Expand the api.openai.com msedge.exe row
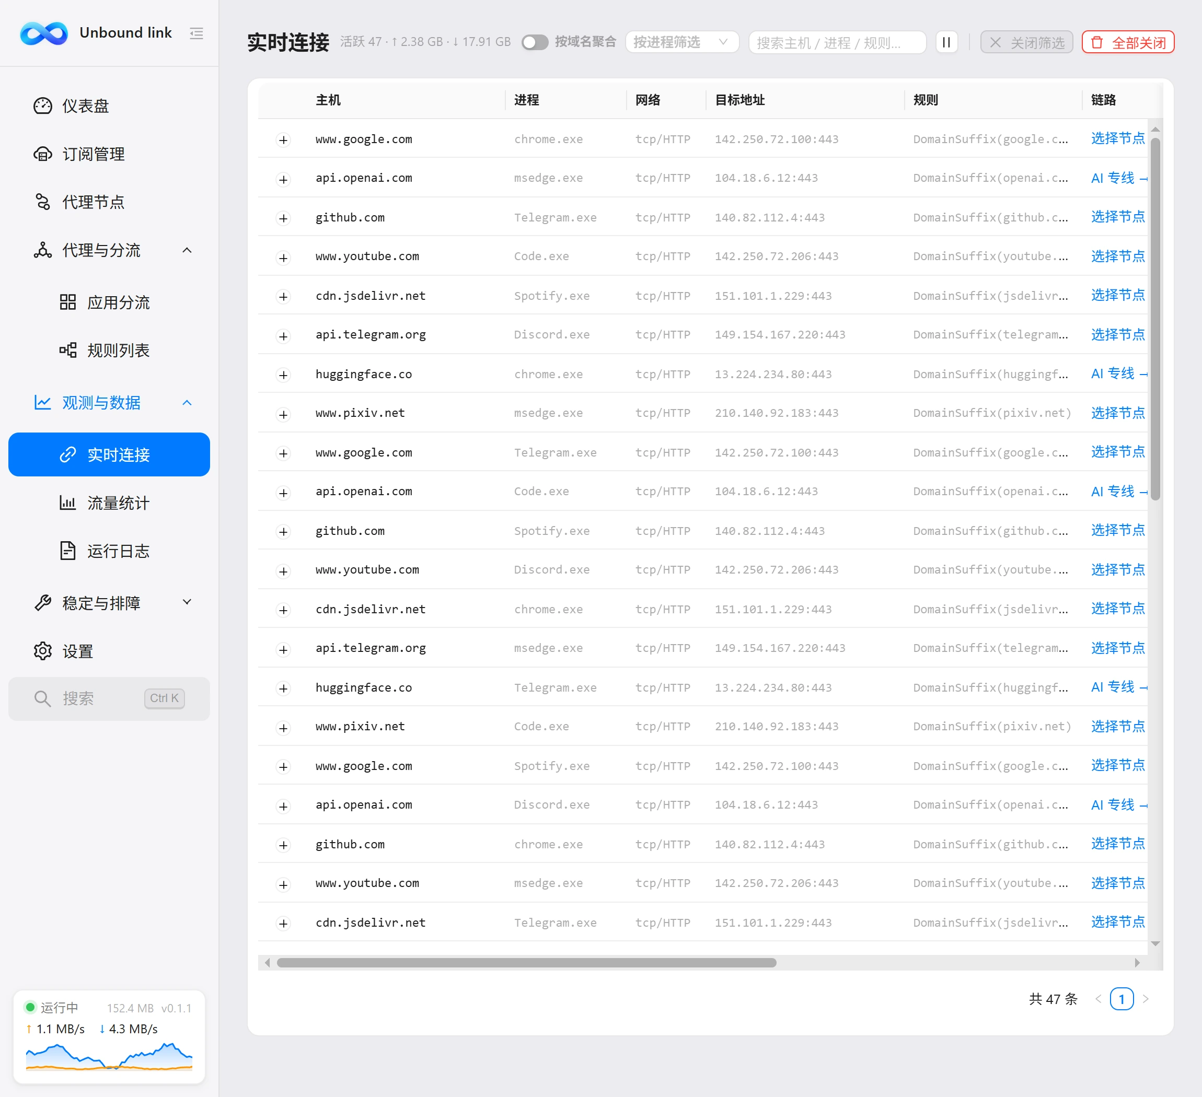Image resolution: width=1202 pixels, height=1097 pixels. click(284, 179)
